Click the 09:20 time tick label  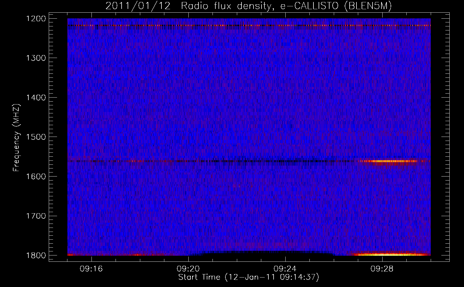pos(188,269)
